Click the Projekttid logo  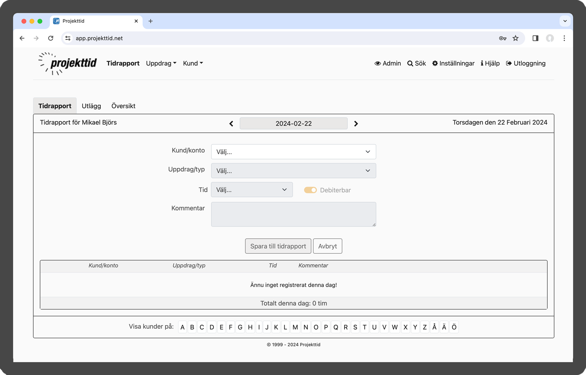point(68,63)
